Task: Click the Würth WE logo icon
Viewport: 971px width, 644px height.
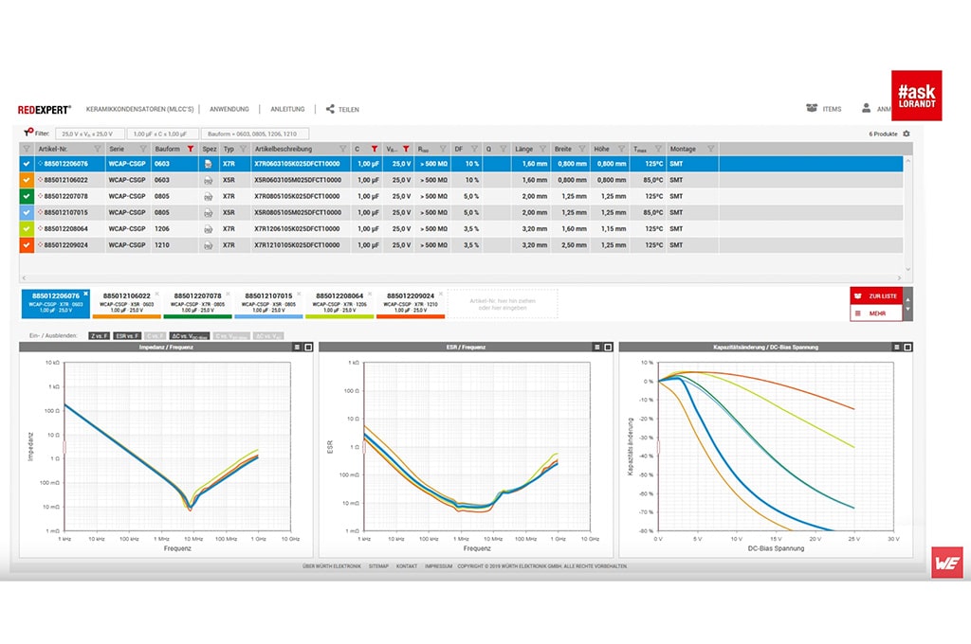Action: 947,563
